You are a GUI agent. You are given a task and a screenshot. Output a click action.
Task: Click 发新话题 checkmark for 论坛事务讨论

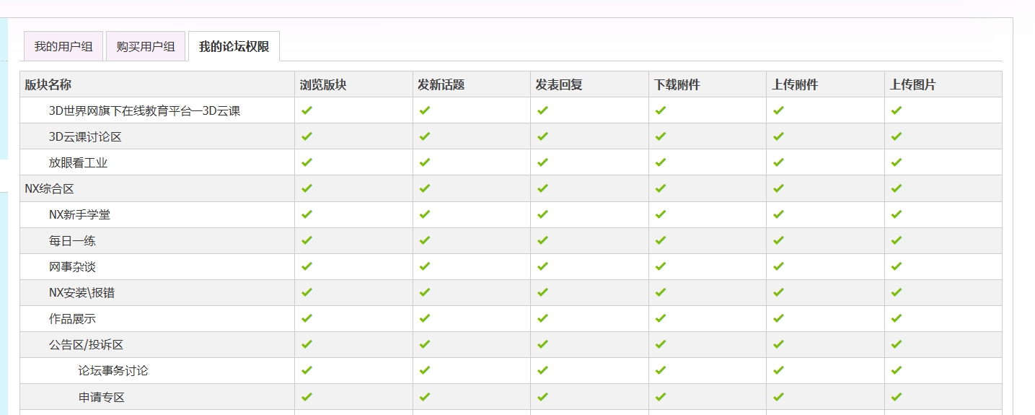(424, 370)
